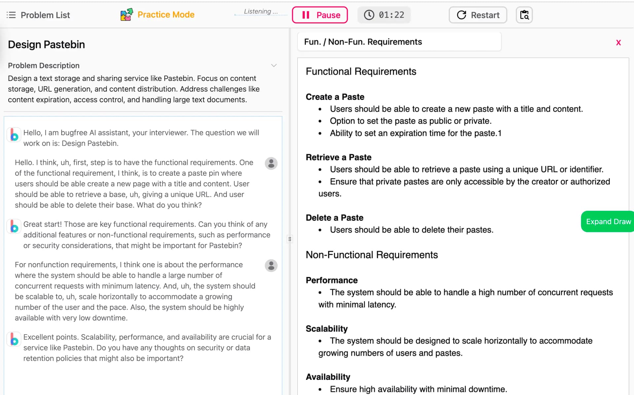Screen dimensions: 634x395
Task: Click the circular restart arrow icon
Action: (x=461, y=15)
